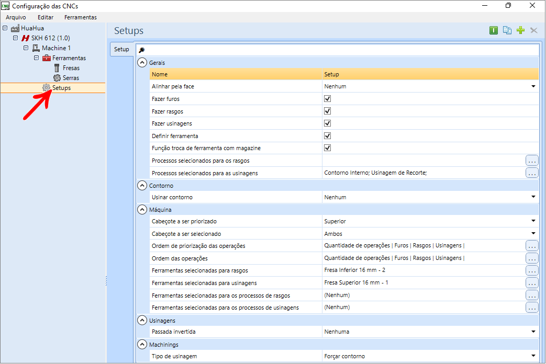The height and width of the screenshot is (364, 546).
Task: Select the red SKH 612 machine icon
Action: [26, 38]
